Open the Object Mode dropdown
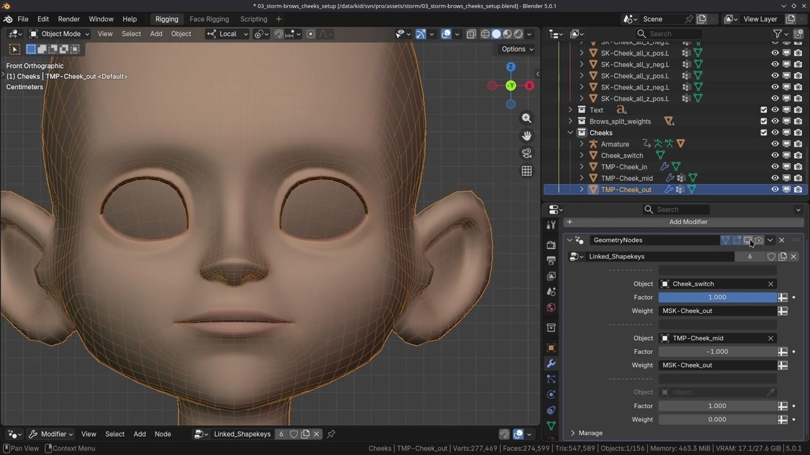Viewport: 810px width, 455px height. point(61,34)
